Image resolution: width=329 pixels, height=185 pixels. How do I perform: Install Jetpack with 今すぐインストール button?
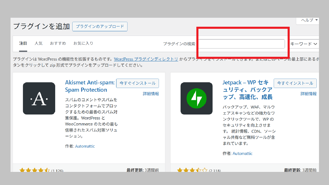point(295,83)
